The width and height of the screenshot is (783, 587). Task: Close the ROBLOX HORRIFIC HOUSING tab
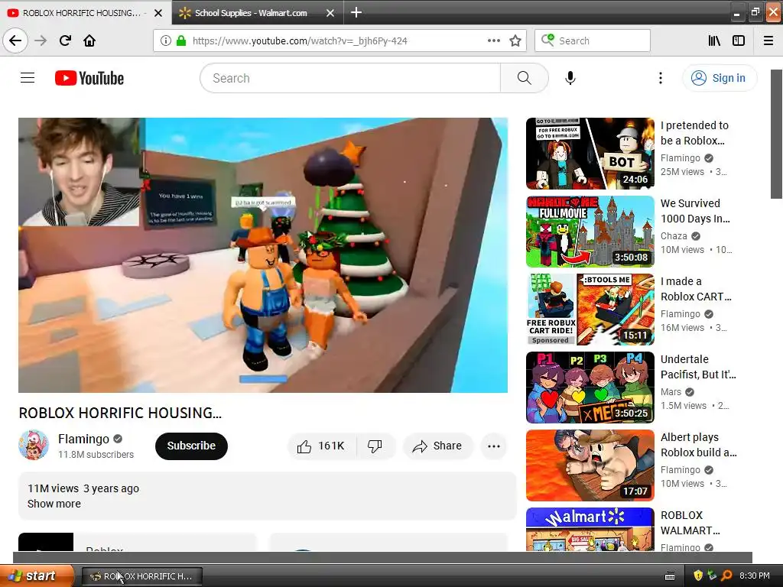(158, 13)
